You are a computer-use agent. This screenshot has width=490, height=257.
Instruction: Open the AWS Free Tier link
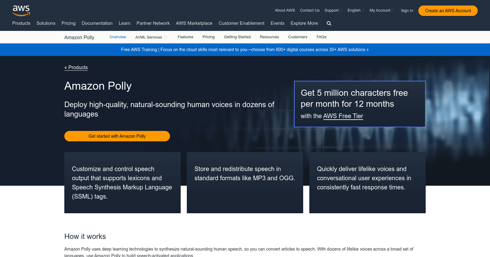pos(343,116)
